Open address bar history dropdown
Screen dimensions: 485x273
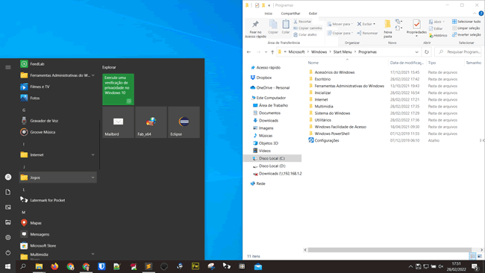tap(416, 52)
